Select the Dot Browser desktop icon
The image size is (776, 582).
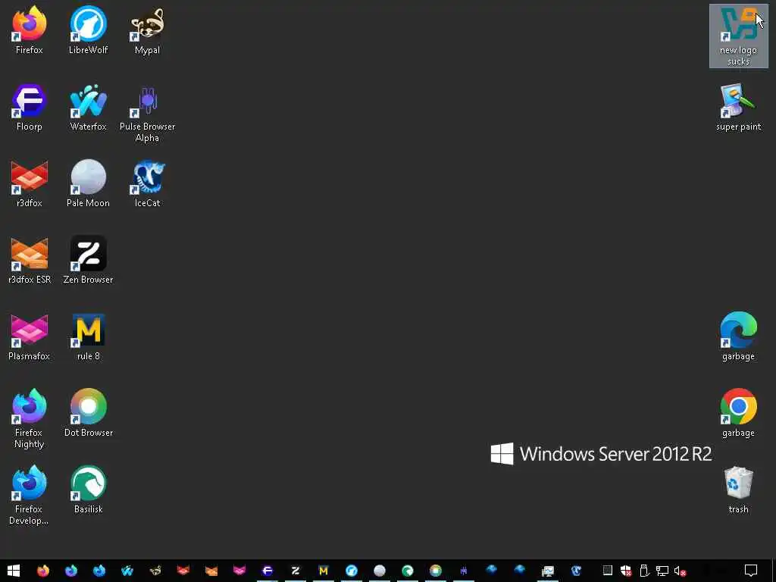(88, 413)
